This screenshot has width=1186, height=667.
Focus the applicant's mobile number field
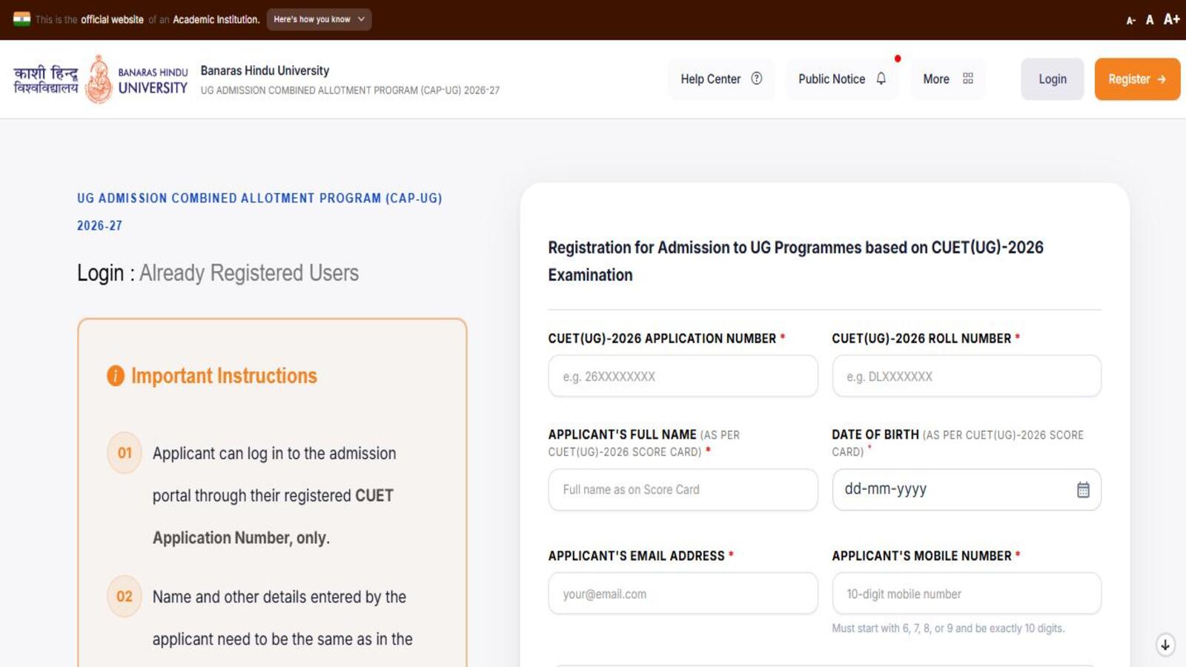pyautogui.click(x=967, y=593)
